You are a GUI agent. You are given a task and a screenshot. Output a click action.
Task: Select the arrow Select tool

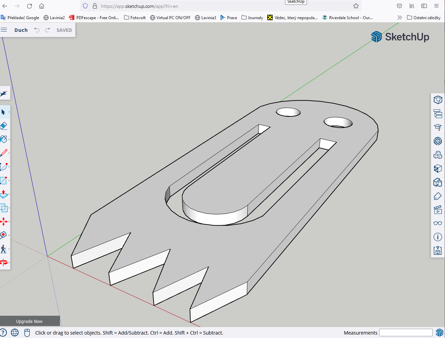pyautogui.click(x=3, y=112)
